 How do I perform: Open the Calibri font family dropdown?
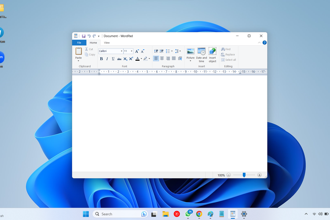tap(121, 51)
